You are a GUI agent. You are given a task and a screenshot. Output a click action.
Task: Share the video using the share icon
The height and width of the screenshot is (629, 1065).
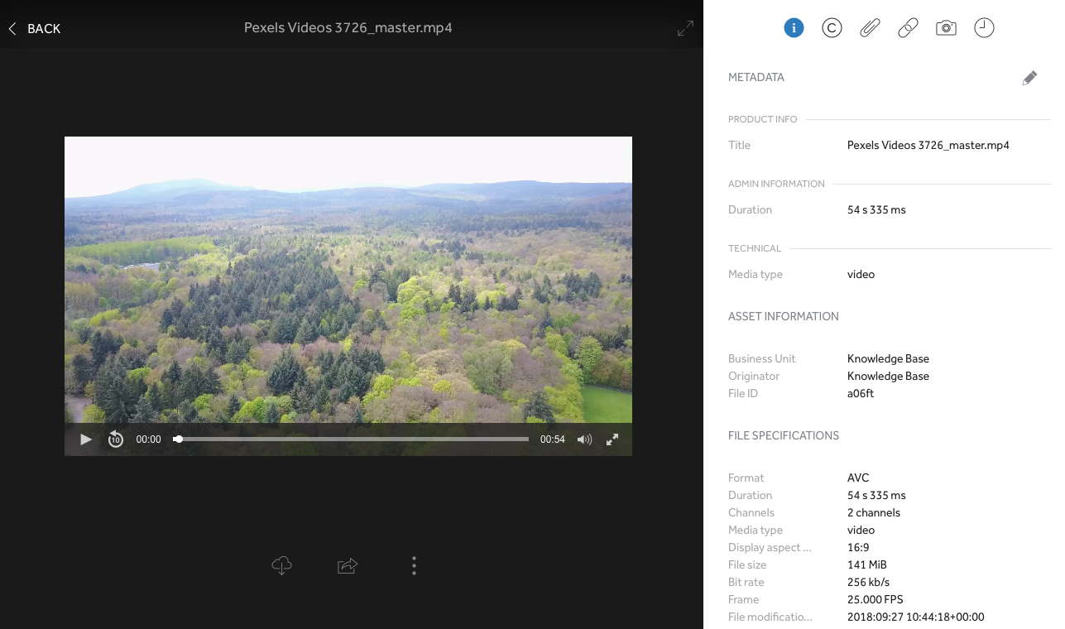click(x=348, y=565)
